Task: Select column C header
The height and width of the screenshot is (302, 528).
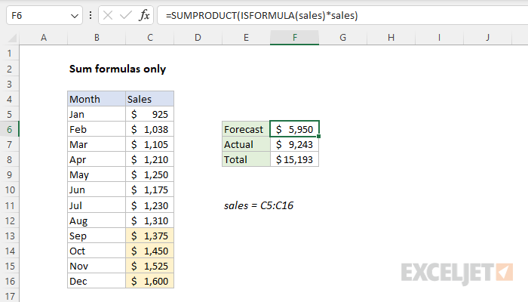Action: (x=150, y=38)
